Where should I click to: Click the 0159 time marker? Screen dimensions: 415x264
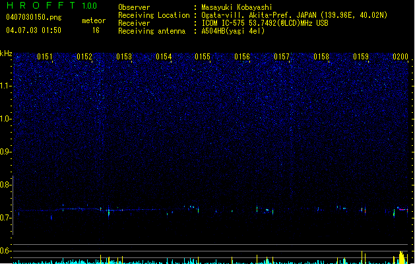pyautogui.click(x=361, y=57)
